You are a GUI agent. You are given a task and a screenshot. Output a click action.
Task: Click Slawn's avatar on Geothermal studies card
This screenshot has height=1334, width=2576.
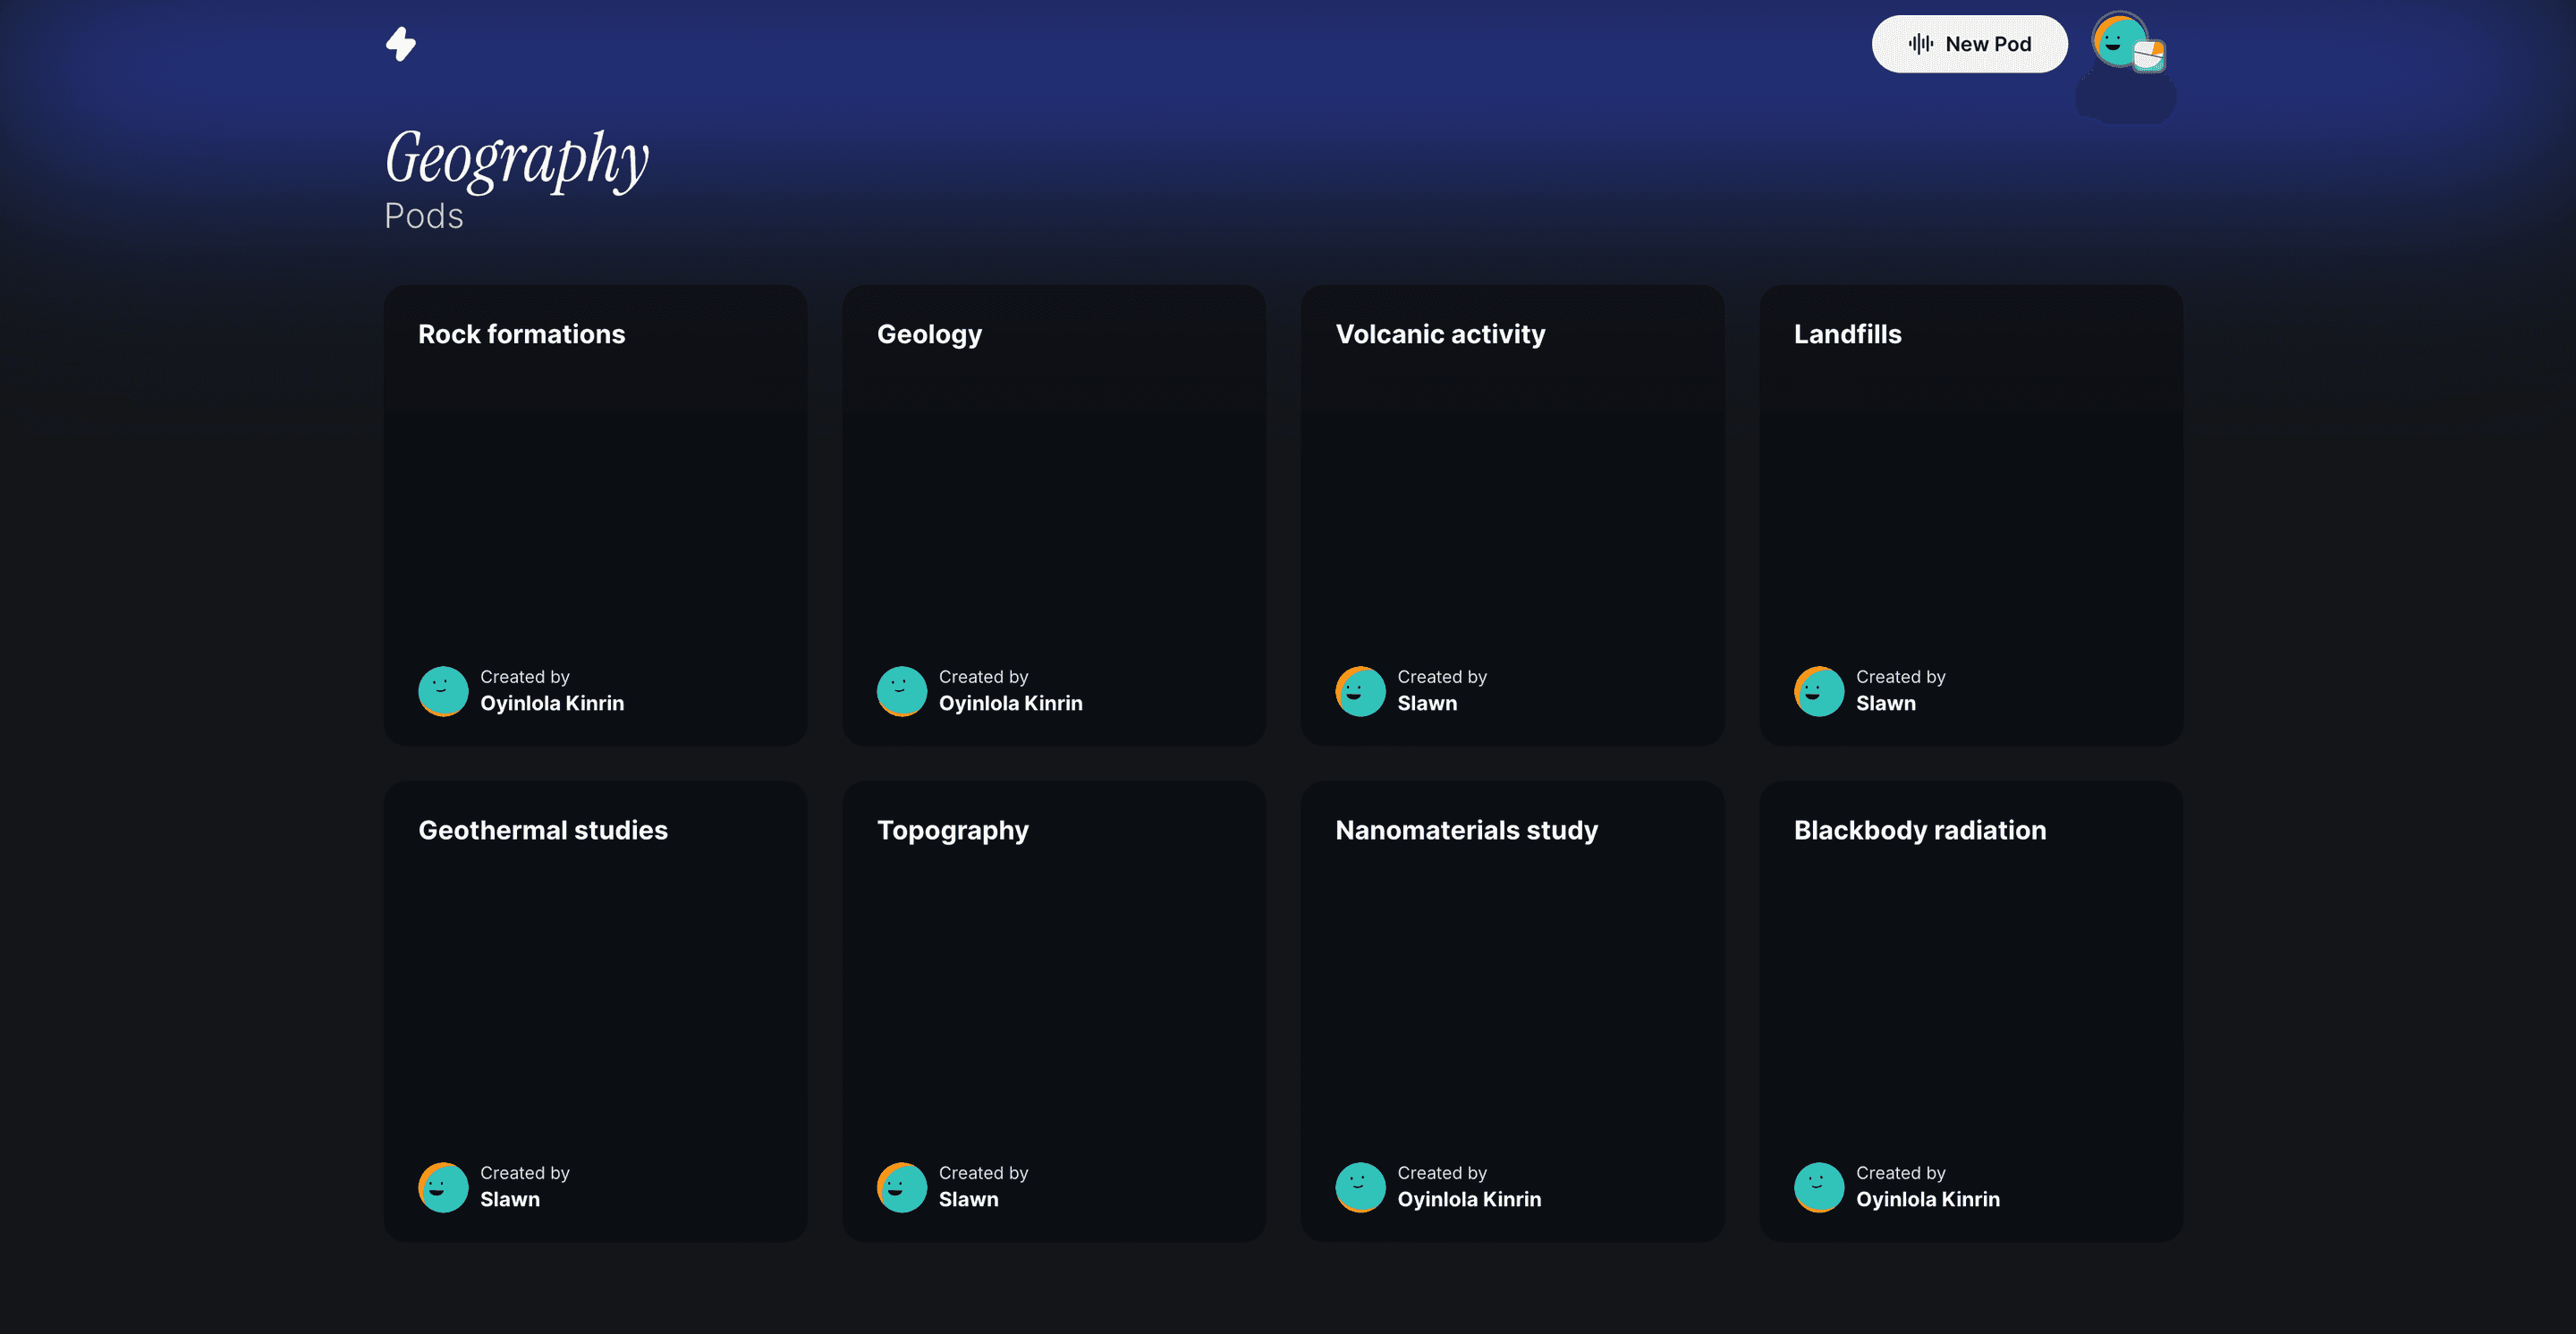[x=443, y=1187]
